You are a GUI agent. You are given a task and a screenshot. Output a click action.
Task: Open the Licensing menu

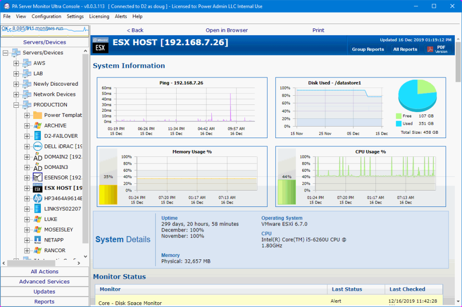click(99, 16)
